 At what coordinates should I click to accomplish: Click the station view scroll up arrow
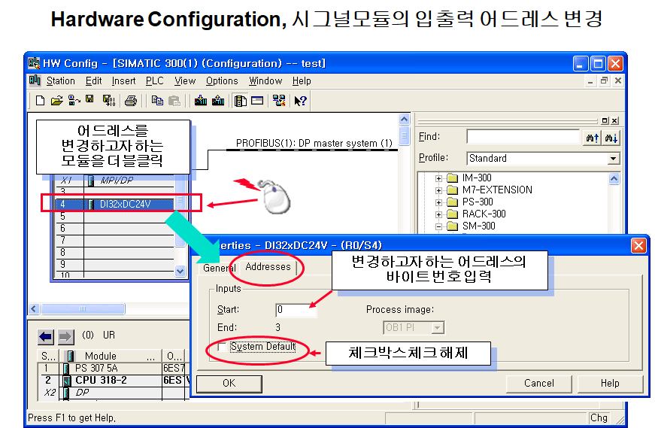click(x=404, y=120)
